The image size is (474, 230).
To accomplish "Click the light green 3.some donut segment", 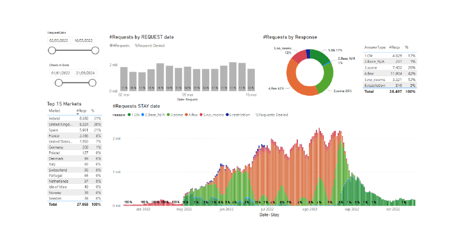I will tap(326, 77).
